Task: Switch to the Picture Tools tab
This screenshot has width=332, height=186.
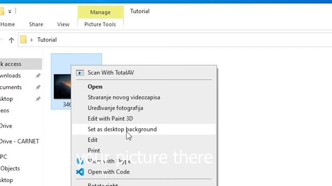Action: click(x=100, y=24)
